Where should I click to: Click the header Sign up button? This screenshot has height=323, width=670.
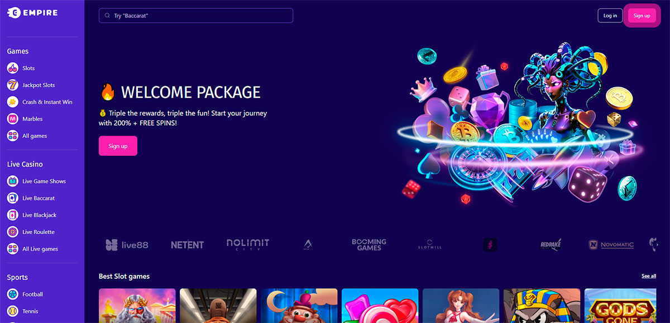coord(642,16)
